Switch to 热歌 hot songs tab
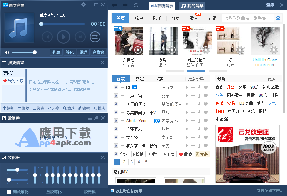The image size is (287, 196). tap(140, 79)
